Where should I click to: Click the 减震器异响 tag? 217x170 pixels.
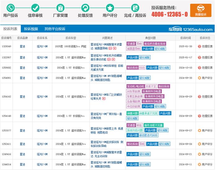coord(134,49)
